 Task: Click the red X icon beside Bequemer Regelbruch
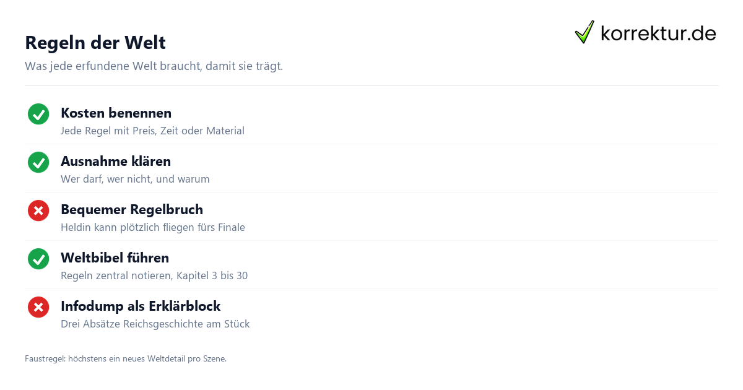click(38, 210)
